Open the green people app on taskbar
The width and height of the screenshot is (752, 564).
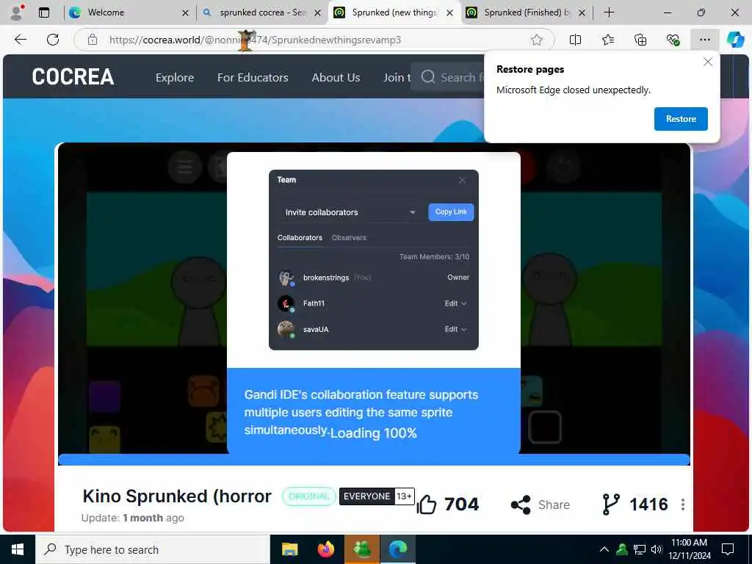tap(361, 549)
